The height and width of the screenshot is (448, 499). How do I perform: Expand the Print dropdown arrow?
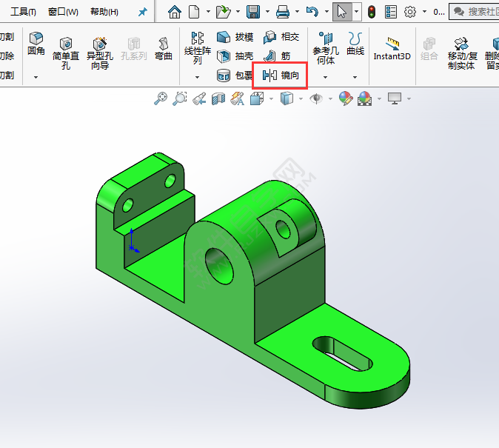click(297, 12)
